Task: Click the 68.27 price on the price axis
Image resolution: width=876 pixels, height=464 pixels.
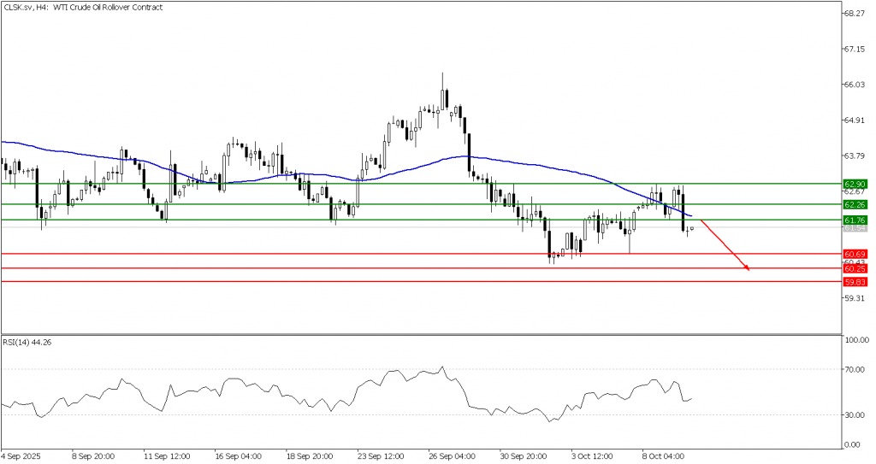Action: click(855, 14)
